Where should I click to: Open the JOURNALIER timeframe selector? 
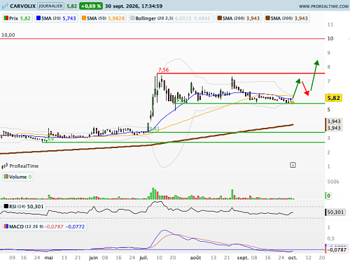[x=50, y=6]
